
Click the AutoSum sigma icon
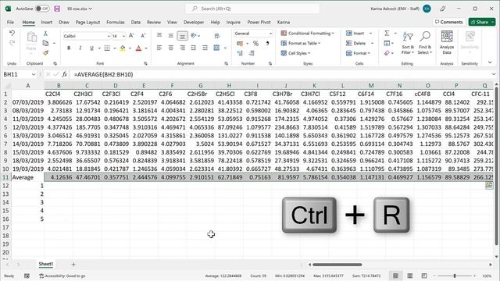387,33
